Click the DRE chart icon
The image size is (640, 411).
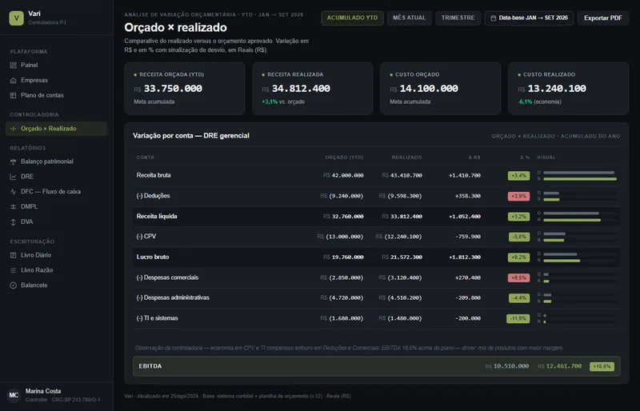point(13,177)
